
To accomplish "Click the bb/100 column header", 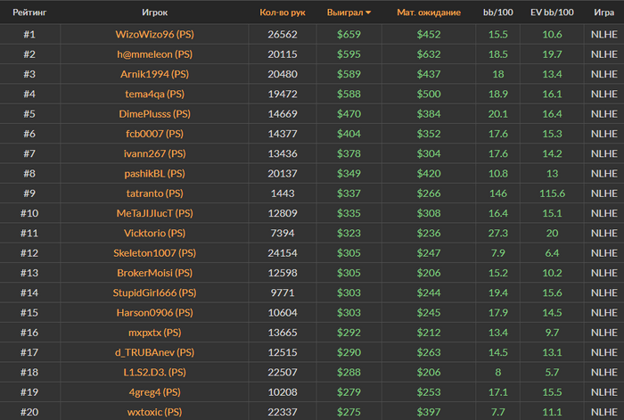I will pyautogui.click(x=498, y=12).
